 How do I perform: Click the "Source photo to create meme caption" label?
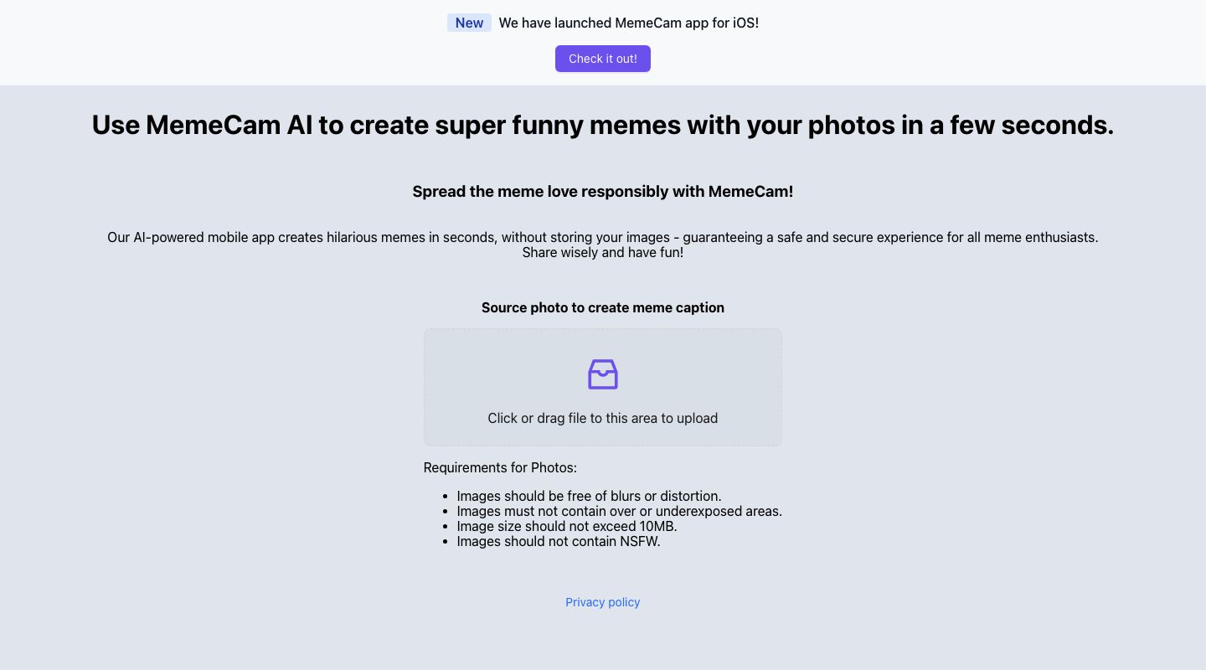(x=602, y=307)
